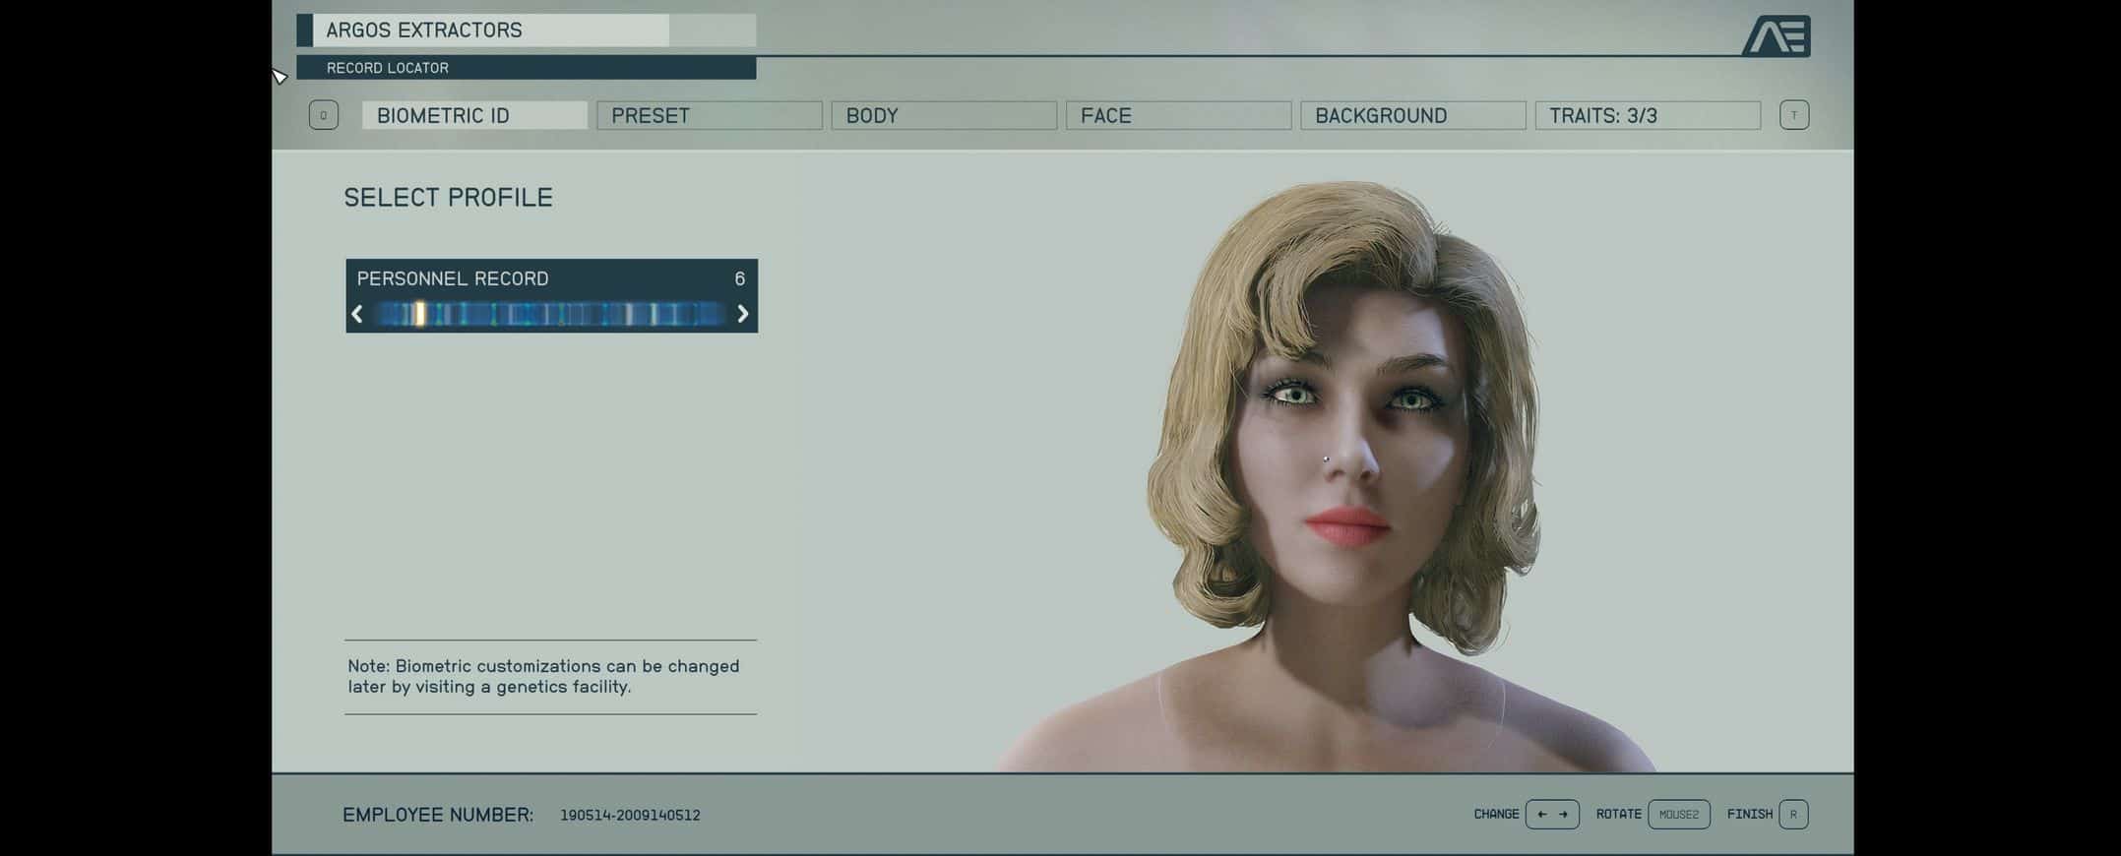2121x856 pixels.
Task: Click the MOUSE2 key icon beside Rotate
Action: click(x=1678, y=815)
